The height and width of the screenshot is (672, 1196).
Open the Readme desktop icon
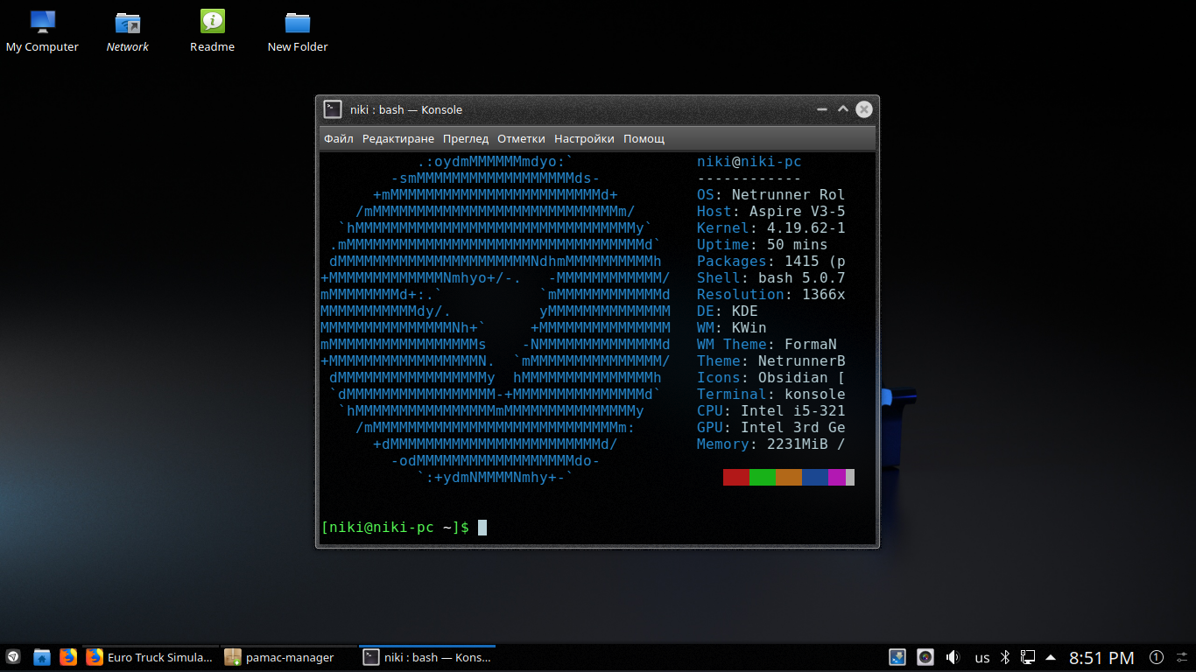[212, 31]
